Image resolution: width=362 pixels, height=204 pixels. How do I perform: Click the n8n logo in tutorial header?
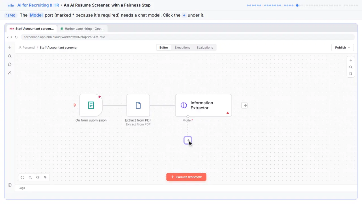click(x=11, y=5)
